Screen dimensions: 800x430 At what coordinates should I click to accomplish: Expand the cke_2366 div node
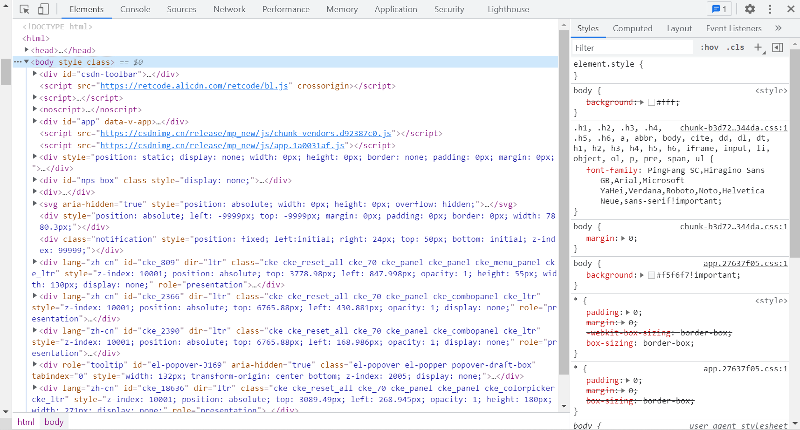pos(34,295)
